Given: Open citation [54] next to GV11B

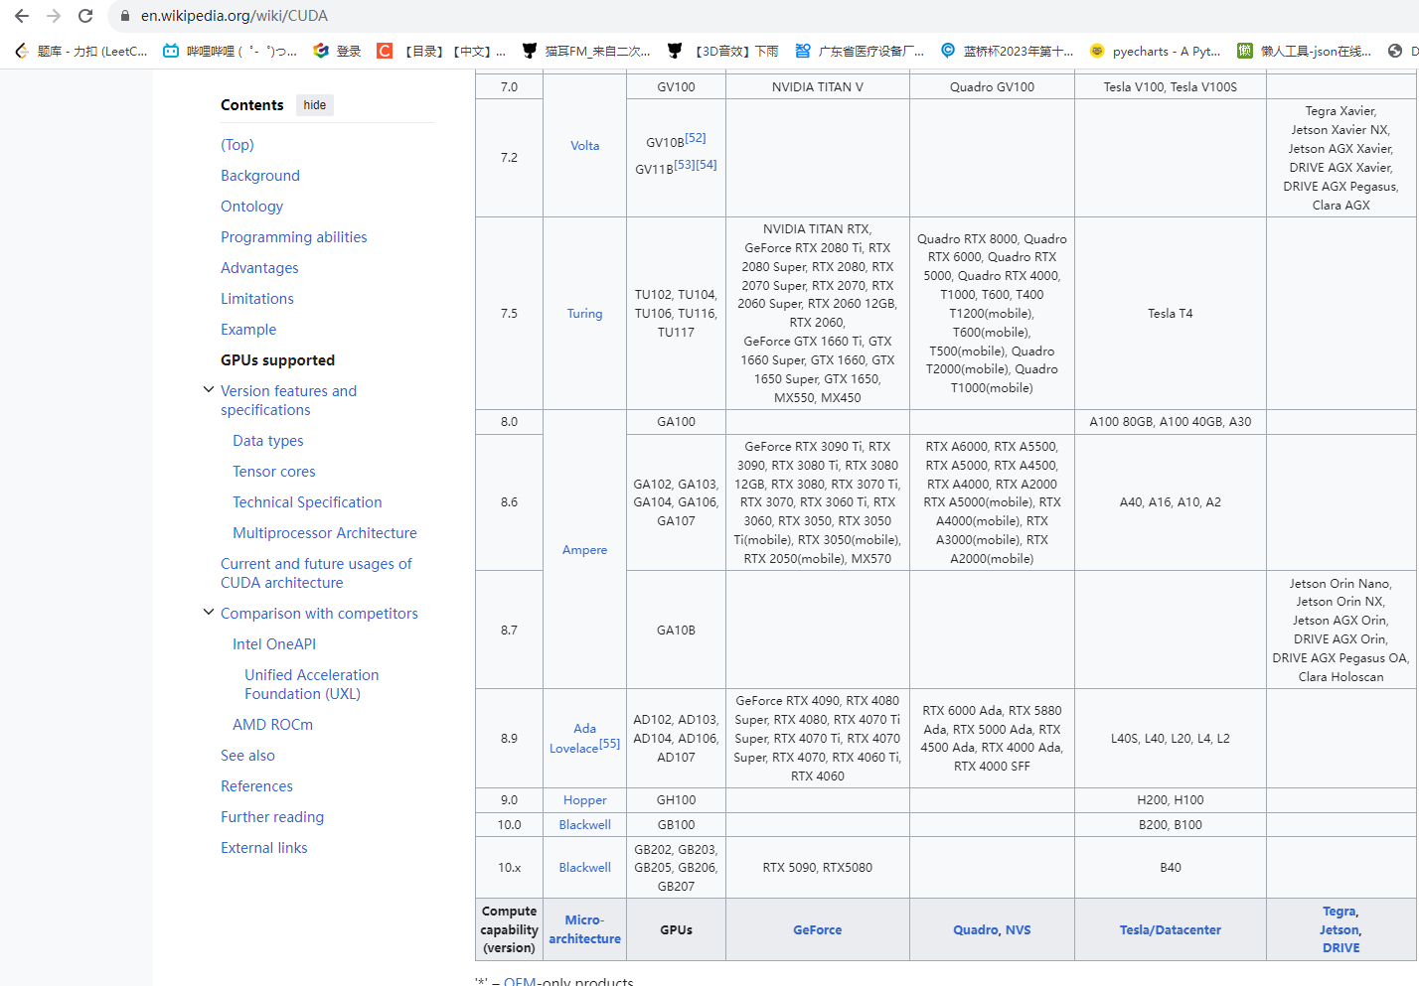Looking at the screenshot, I should pyautogui.click(x=707, y=165).
